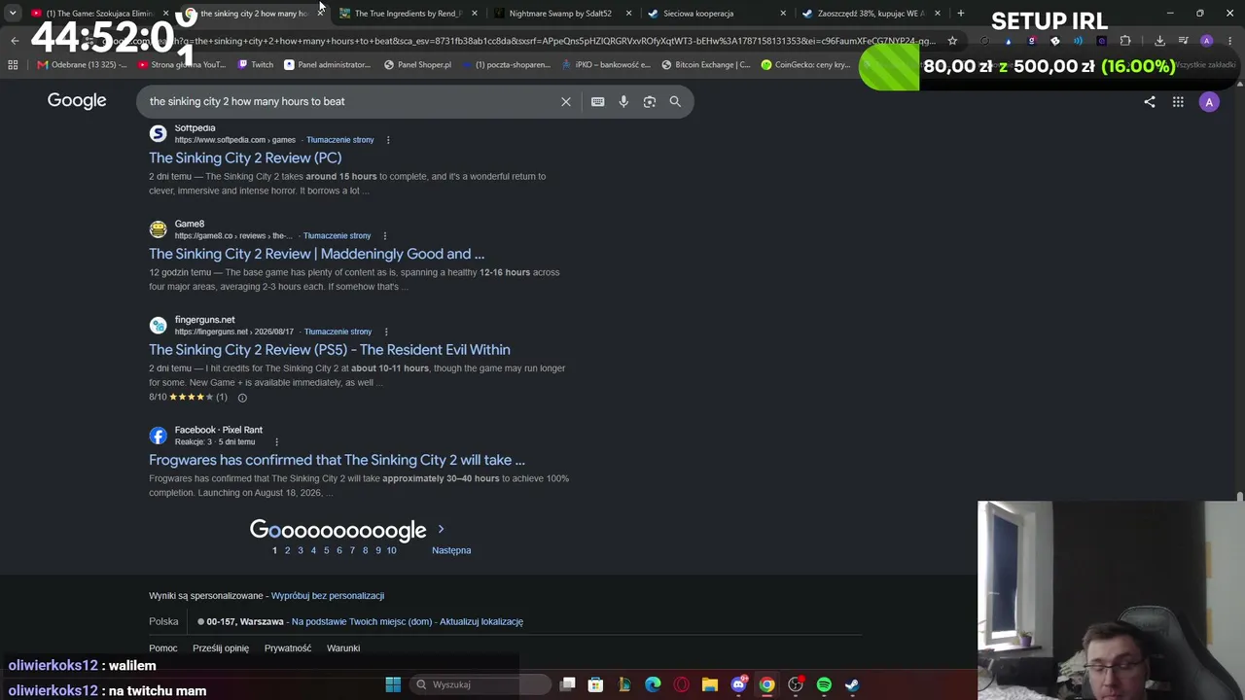Open a new browser tab

tap(961, 14)
